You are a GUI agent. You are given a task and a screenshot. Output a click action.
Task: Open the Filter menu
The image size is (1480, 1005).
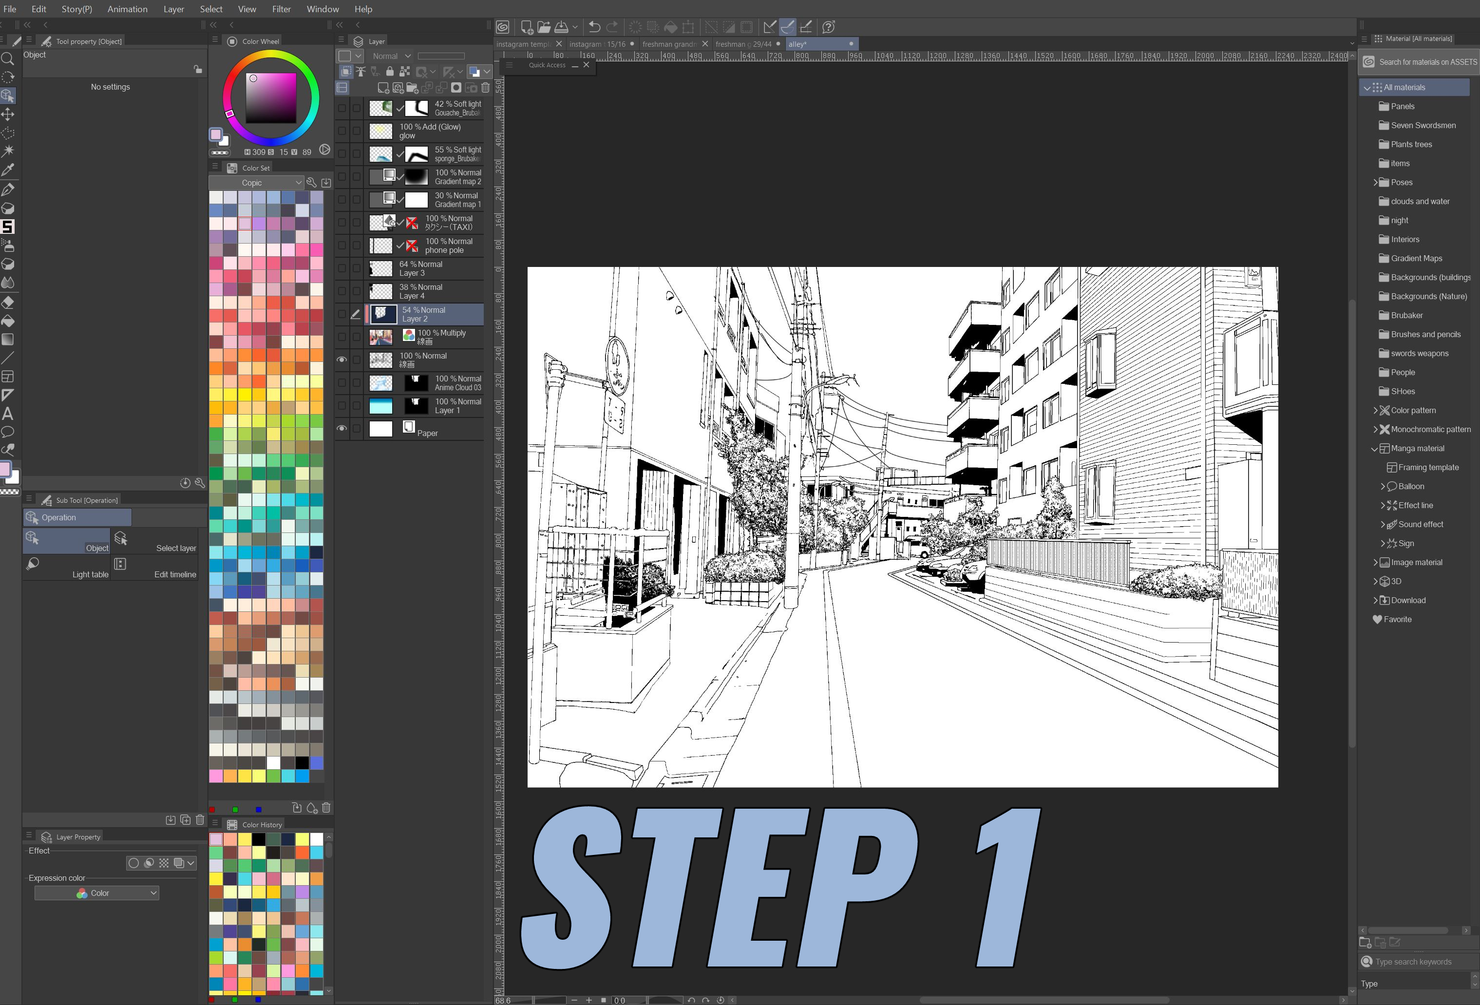click(x=281, y=9)
